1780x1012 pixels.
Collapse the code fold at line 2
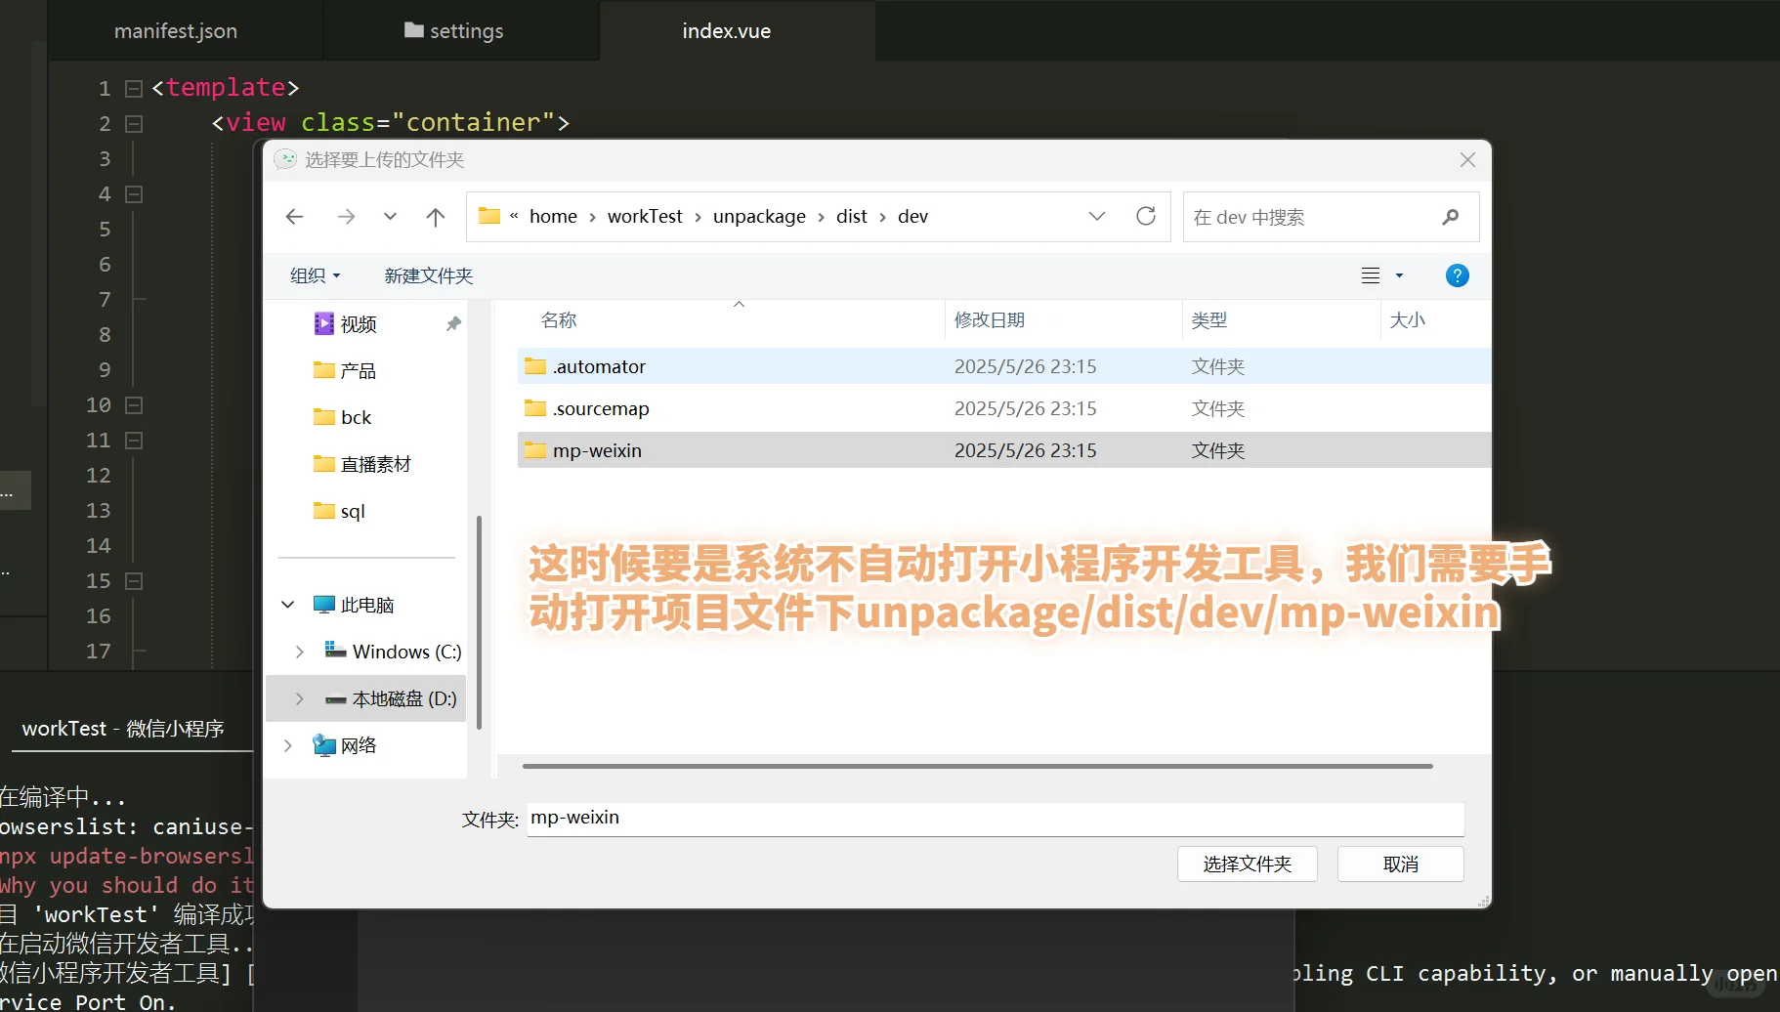[133, 123]
